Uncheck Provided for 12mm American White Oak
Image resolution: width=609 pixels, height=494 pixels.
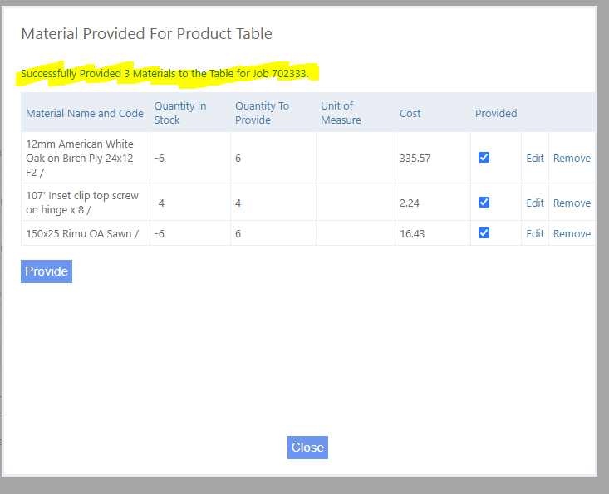(x=484, y=158)
